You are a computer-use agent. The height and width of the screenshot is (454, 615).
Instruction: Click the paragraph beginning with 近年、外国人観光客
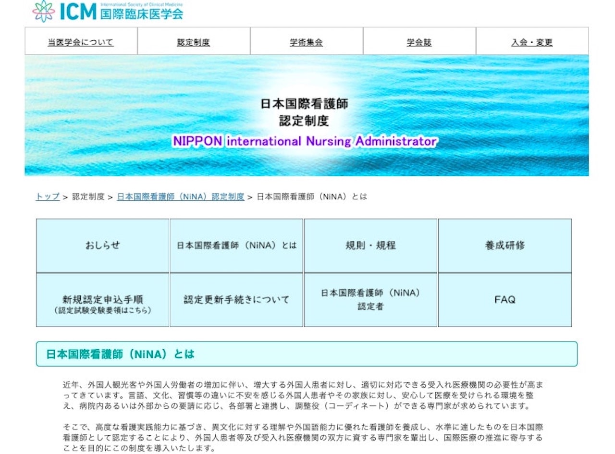tap(303, 395)
